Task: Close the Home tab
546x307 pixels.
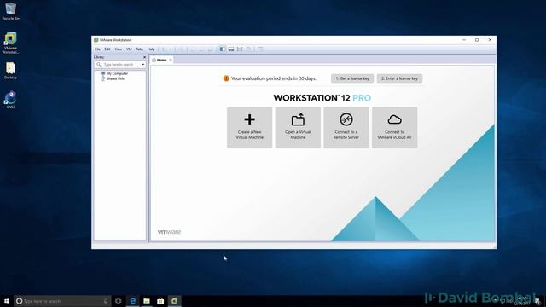Action: [171, 60]
